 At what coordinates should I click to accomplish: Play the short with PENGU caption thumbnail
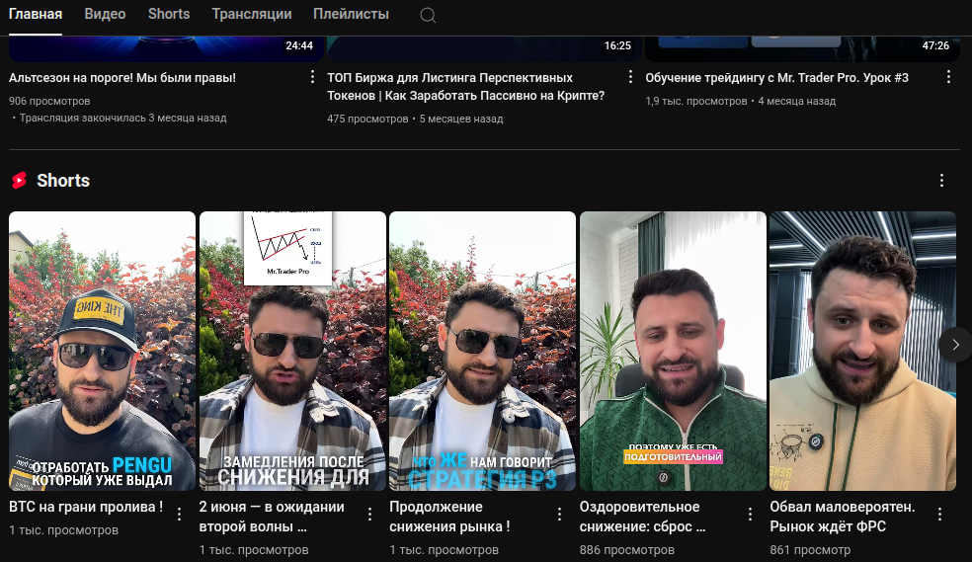pyautogui.click(x=102, y=352)
